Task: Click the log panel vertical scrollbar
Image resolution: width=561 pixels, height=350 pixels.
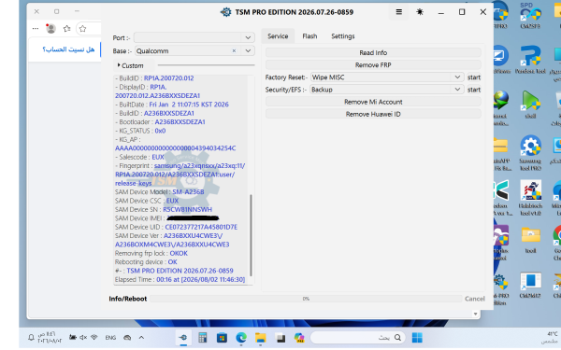Action: click(251, 235)
